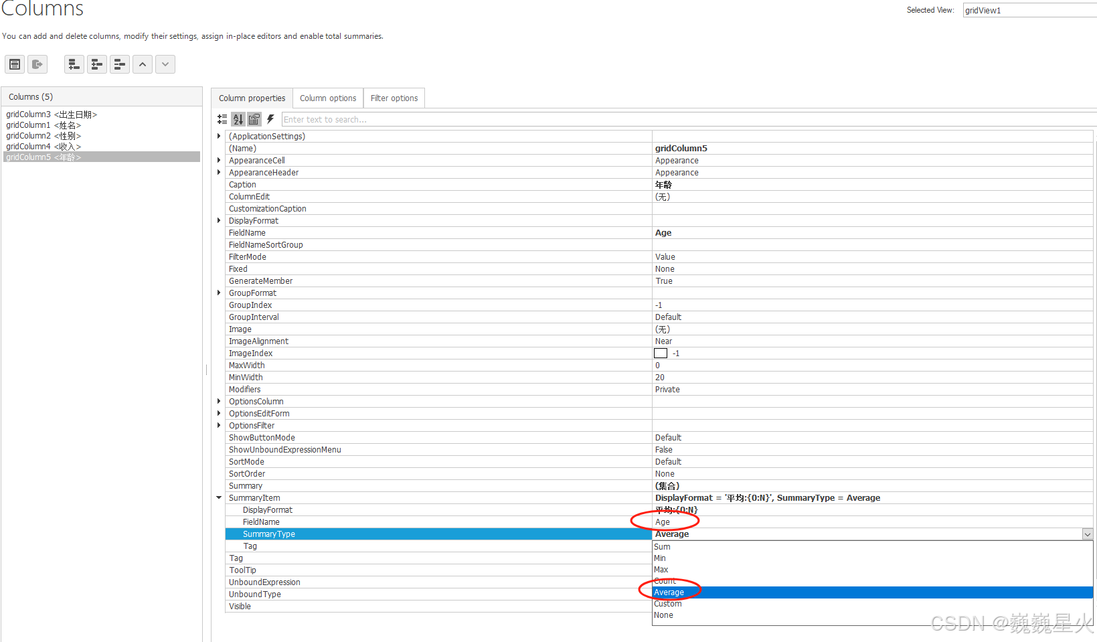Screen dimensions: 1097x642
Task: Select the alphabetical sort icon in property grid
Action: [238, 119]
